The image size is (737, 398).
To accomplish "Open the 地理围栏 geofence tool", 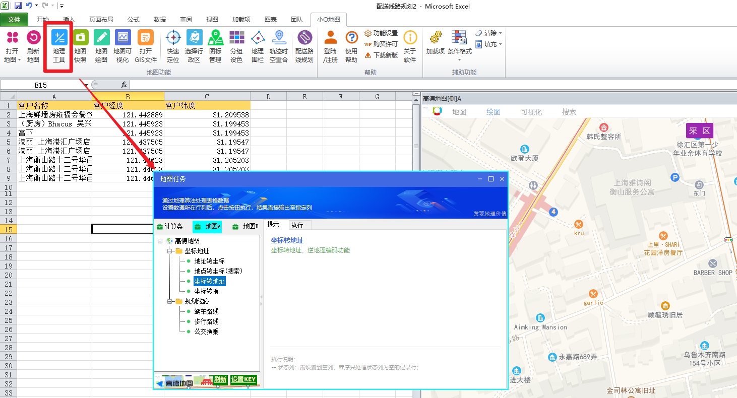I will (258, 37).
